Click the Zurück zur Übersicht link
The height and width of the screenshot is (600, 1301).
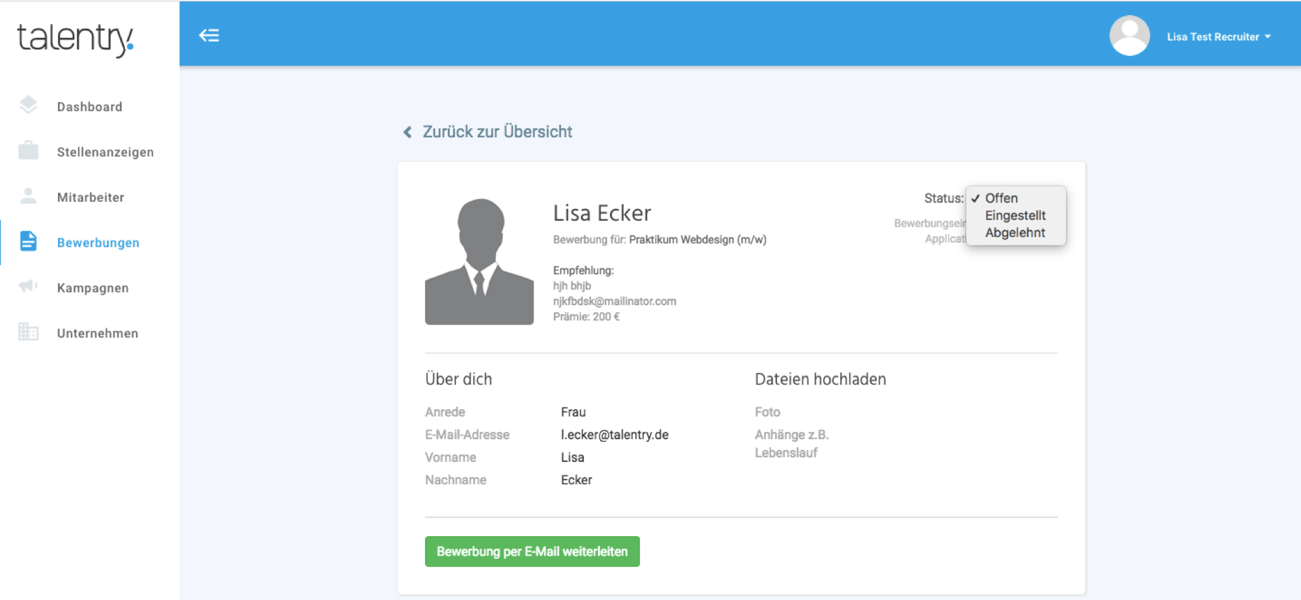coord(497,132)
